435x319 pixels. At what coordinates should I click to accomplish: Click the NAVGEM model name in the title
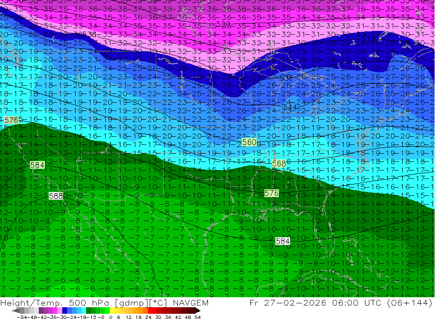(x=191, y=302)
